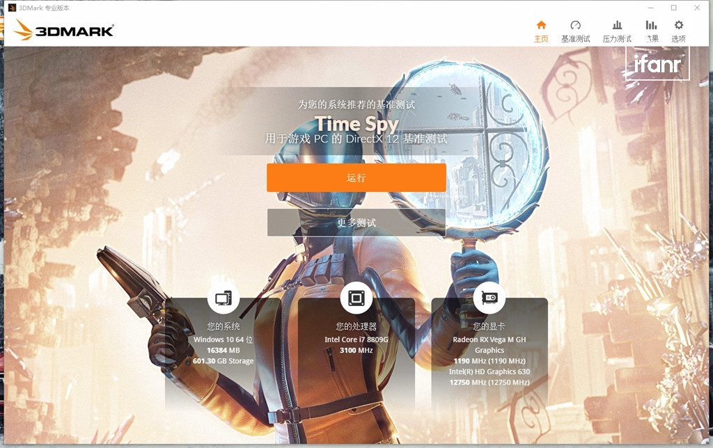Image resolution: width=713 pixels, height=448 pixels.
Task: Click the ifanr watermark box
Action: tap(657, 64)
